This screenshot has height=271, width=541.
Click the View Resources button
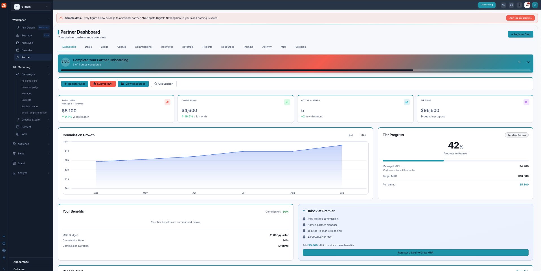point(133,84)
